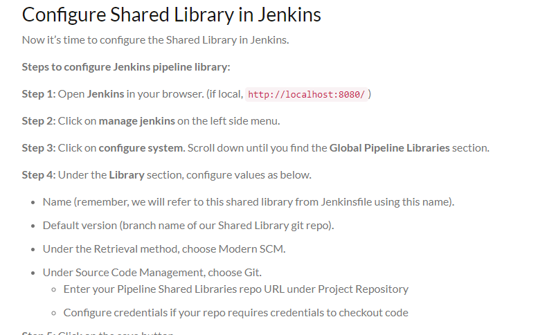556x335 pixels.
Task: Click the 'Step 1:' label
Action: (x=39, y=94)
